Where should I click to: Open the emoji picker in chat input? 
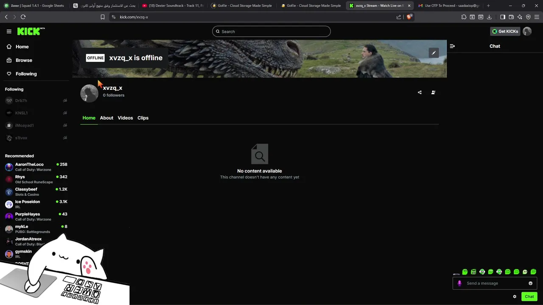(530, 283)
